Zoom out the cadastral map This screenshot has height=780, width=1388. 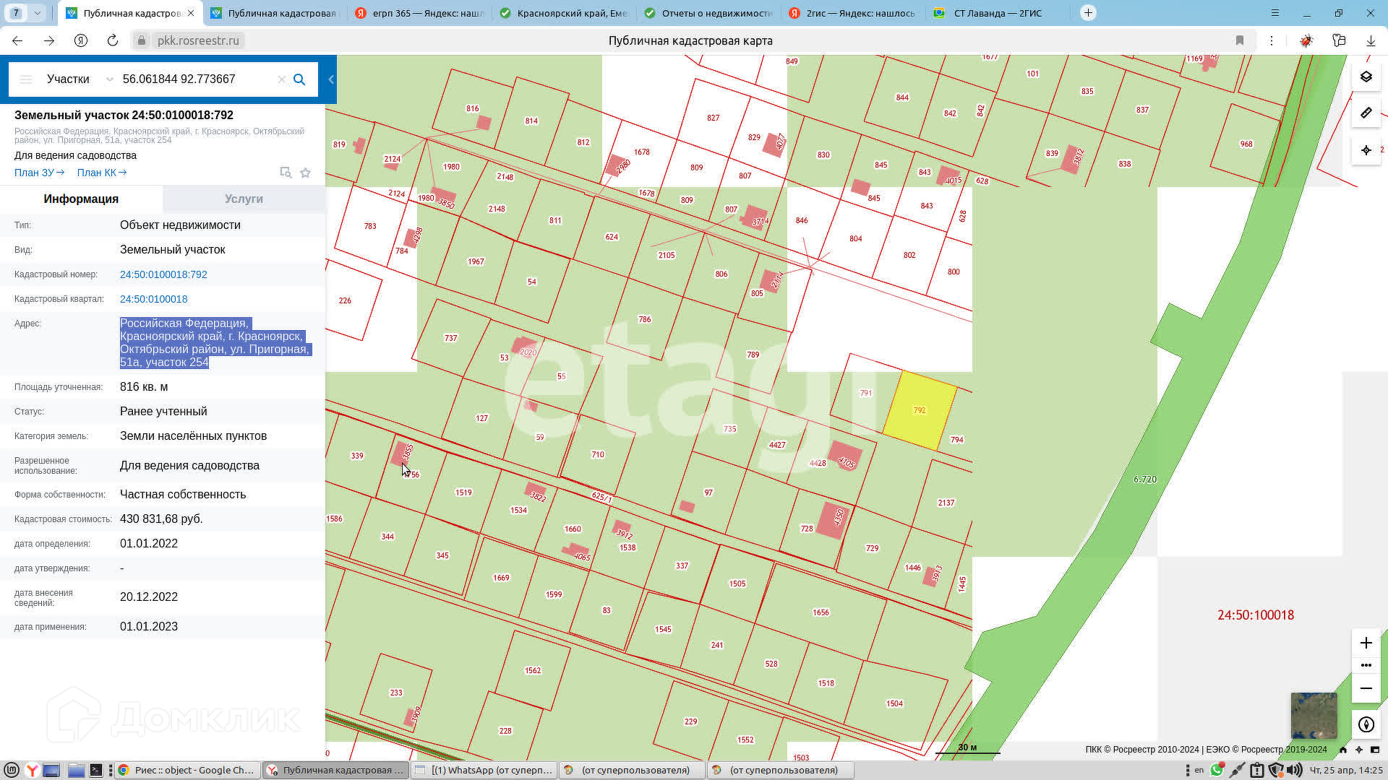[1366, 688]
